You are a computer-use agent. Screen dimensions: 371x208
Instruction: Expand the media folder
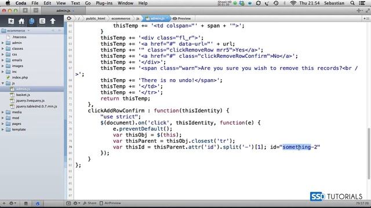(2, 112)
